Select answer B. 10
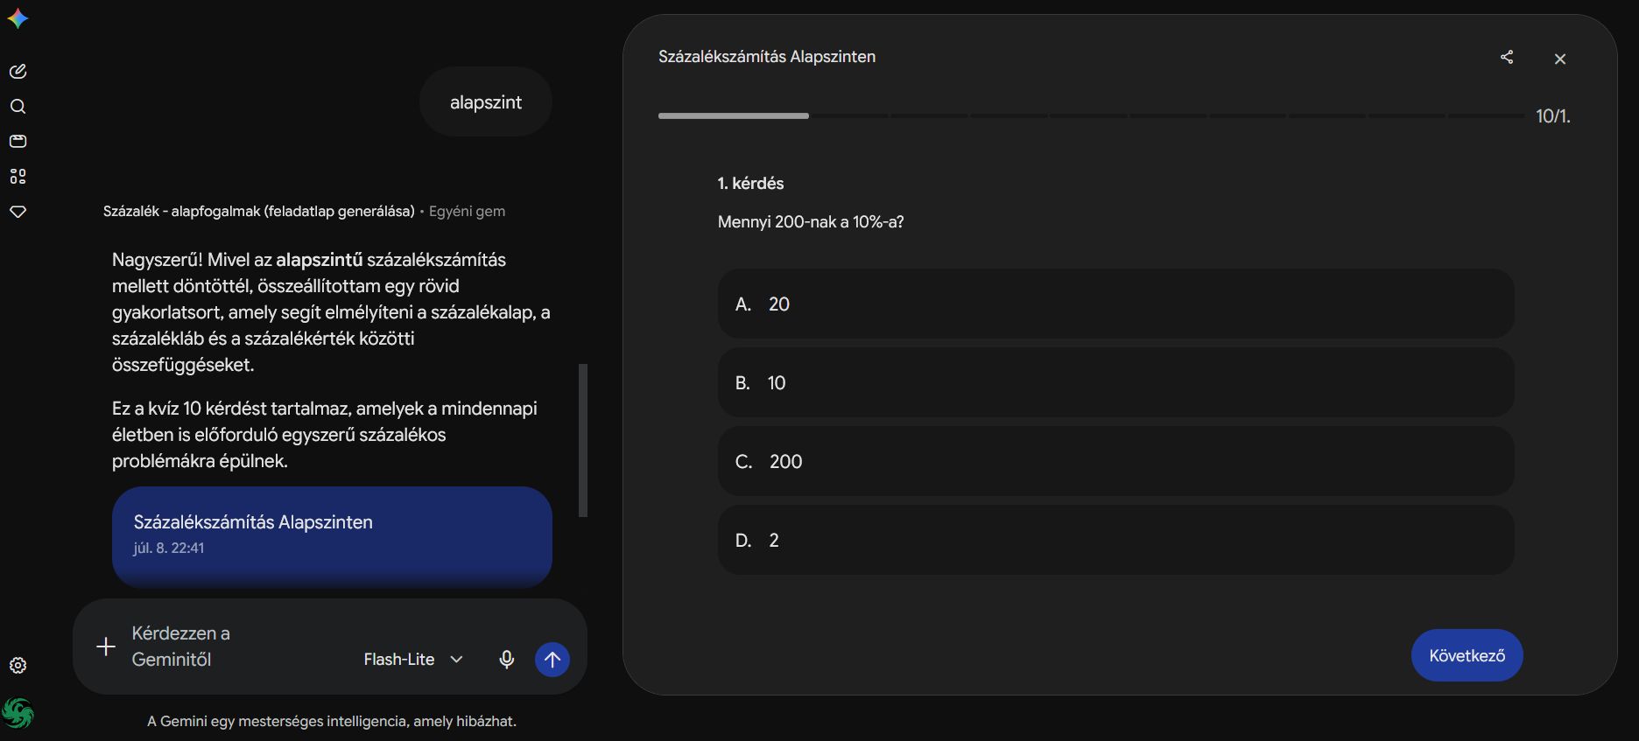The width and height of the screenshot is (1639, 741). click(x=1115, y=382)
